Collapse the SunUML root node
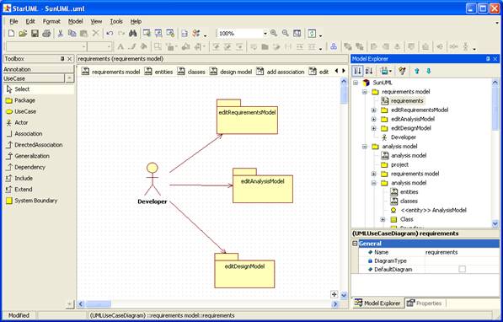503x322 pixels. pyautogui.click(x=356, y=83)
